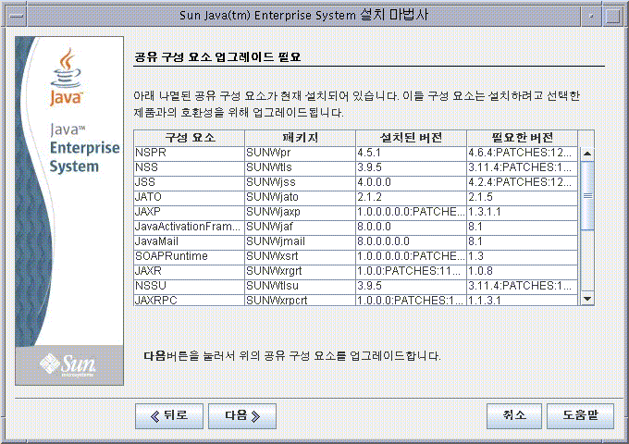This screenshot has width=629, height=444.
Task: Click required version 1.3 cell in SOAPRuntime row
Action: click(x=523, y=256)
